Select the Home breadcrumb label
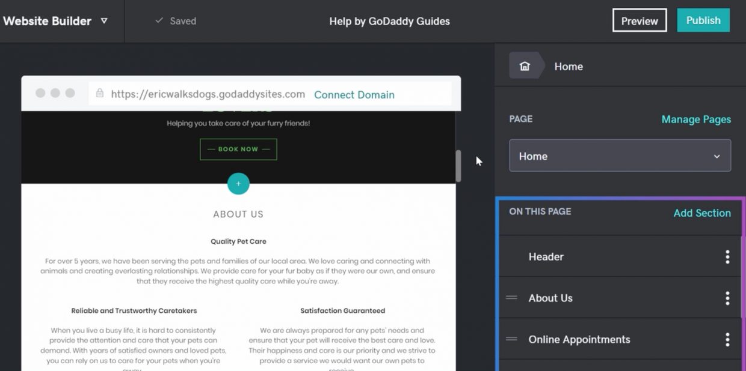The width and height of the screenshot is (746, 371). pos(568,66)
